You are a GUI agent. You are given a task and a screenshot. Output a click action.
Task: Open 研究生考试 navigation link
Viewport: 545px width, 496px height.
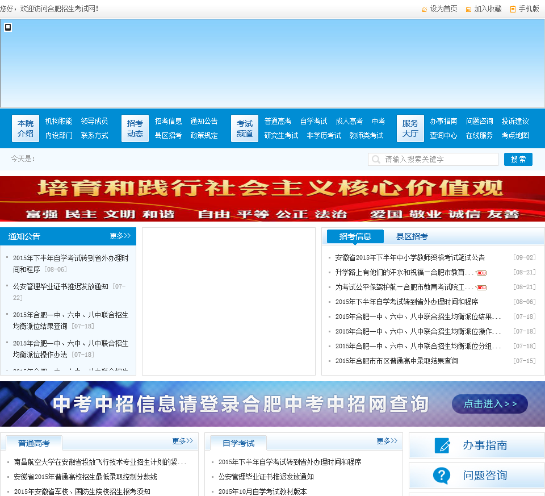point(281,135)
